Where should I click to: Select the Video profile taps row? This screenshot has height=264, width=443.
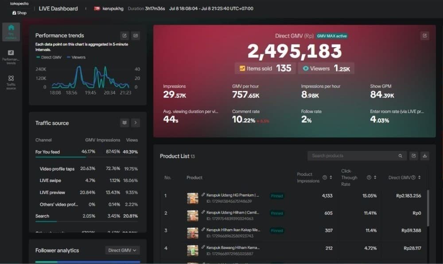(x=86, y=169)
